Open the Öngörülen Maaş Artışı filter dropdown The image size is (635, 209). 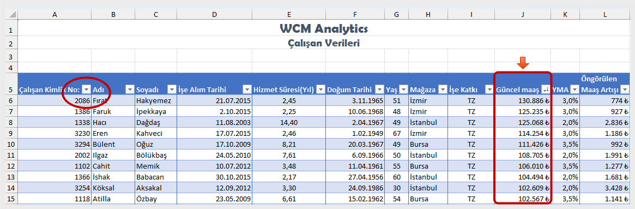pyautogui.click(x=625, y=89)
